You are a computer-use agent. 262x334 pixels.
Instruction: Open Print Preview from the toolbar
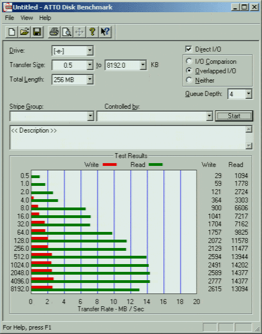(x=67, y=32)
